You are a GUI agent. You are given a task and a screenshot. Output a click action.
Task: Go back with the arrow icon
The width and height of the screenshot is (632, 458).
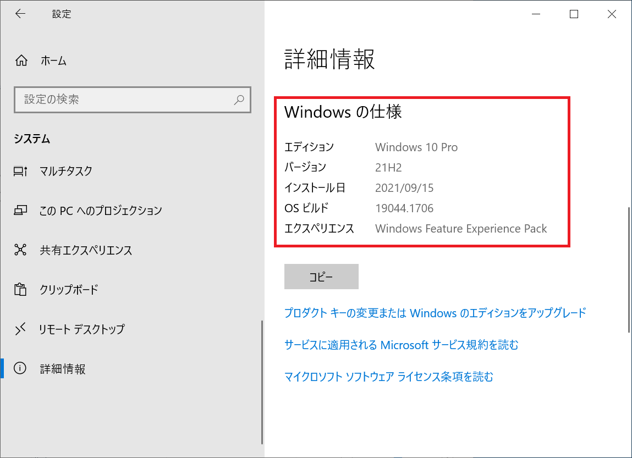pyautogui.click(x=20, y=14)
